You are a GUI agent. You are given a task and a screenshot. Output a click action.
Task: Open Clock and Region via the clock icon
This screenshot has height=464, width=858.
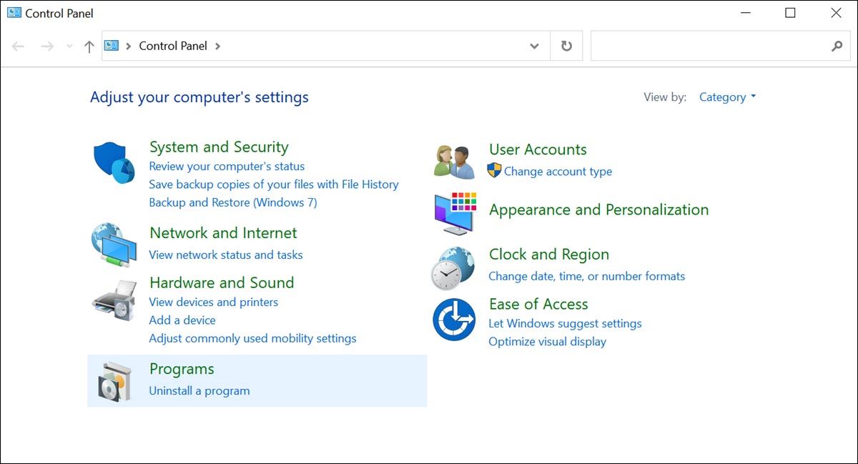[452, 266]
